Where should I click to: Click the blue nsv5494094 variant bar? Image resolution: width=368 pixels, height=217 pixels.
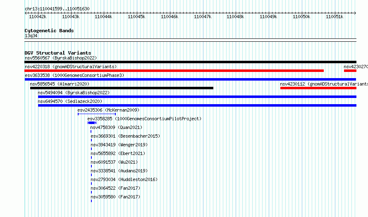[x=197, y=97]
